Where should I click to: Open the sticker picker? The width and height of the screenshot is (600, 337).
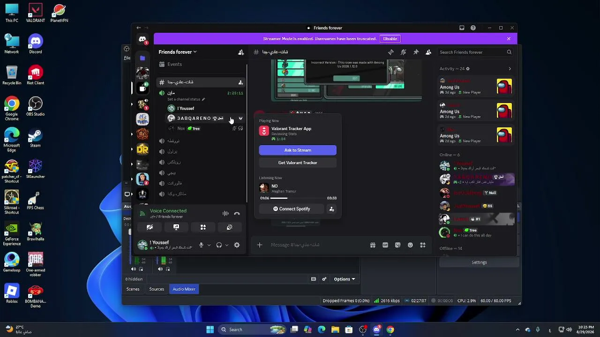(397, 245)
